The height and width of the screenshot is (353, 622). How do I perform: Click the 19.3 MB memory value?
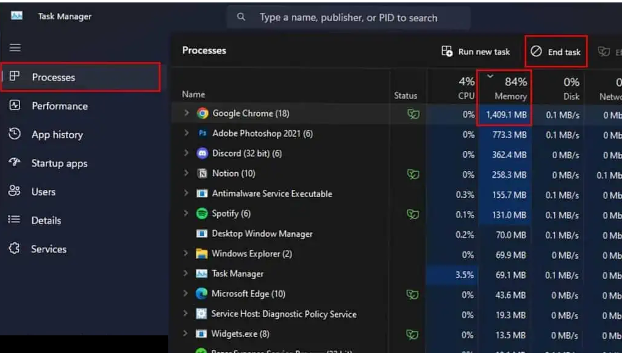click(x=510, y=315)
